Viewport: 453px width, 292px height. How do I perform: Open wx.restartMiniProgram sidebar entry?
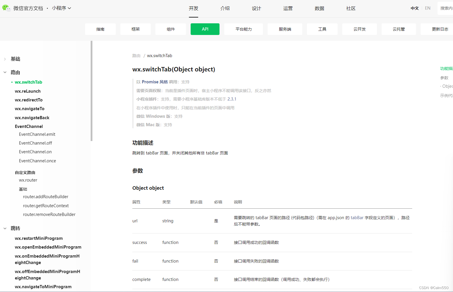39,238
